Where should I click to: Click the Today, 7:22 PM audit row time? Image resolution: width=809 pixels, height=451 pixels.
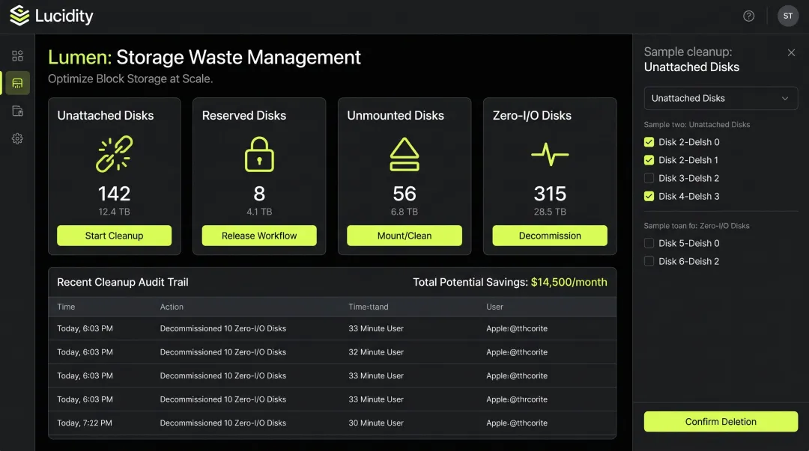coord(85,423)
